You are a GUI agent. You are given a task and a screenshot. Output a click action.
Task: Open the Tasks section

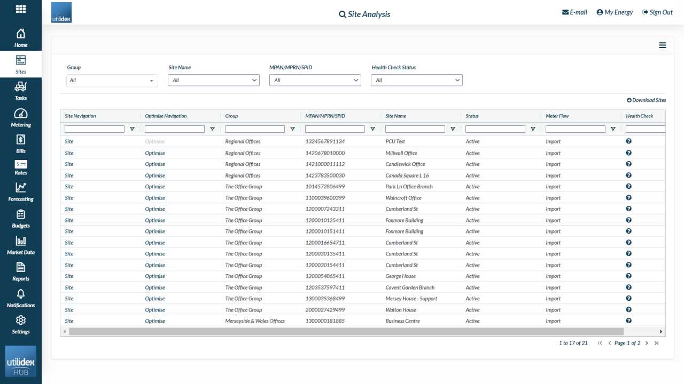click(21, 90)
